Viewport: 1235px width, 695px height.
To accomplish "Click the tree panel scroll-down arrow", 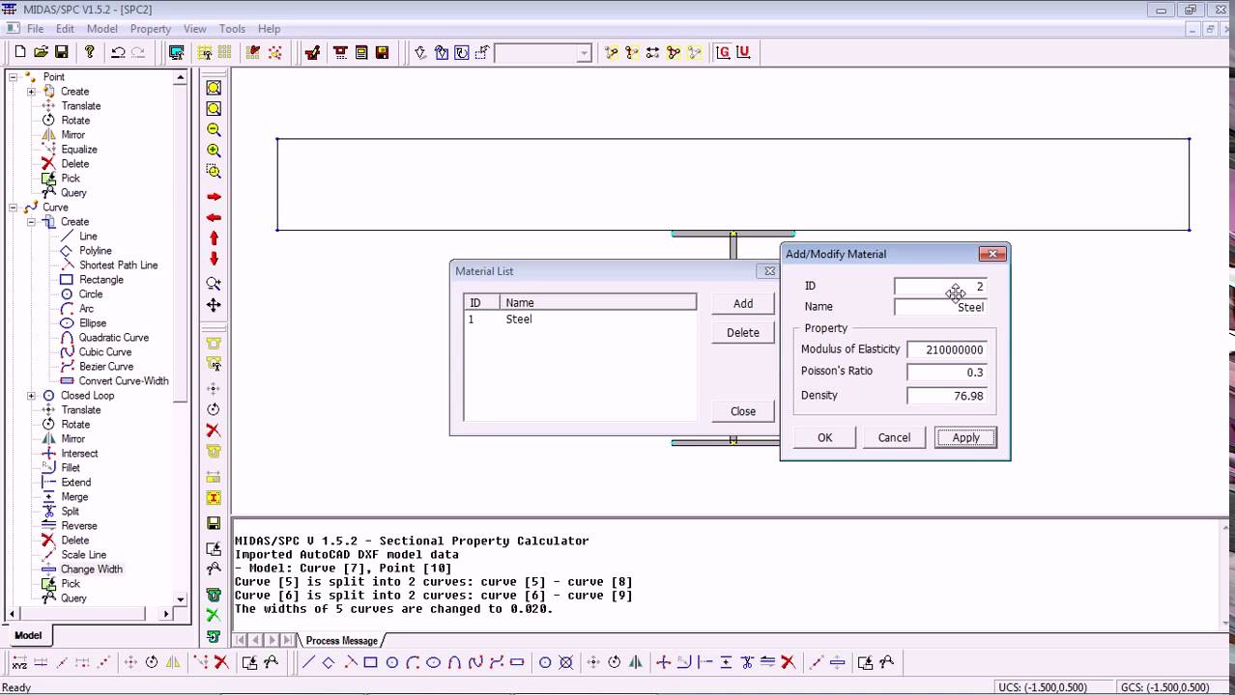I will pos(181,599).
